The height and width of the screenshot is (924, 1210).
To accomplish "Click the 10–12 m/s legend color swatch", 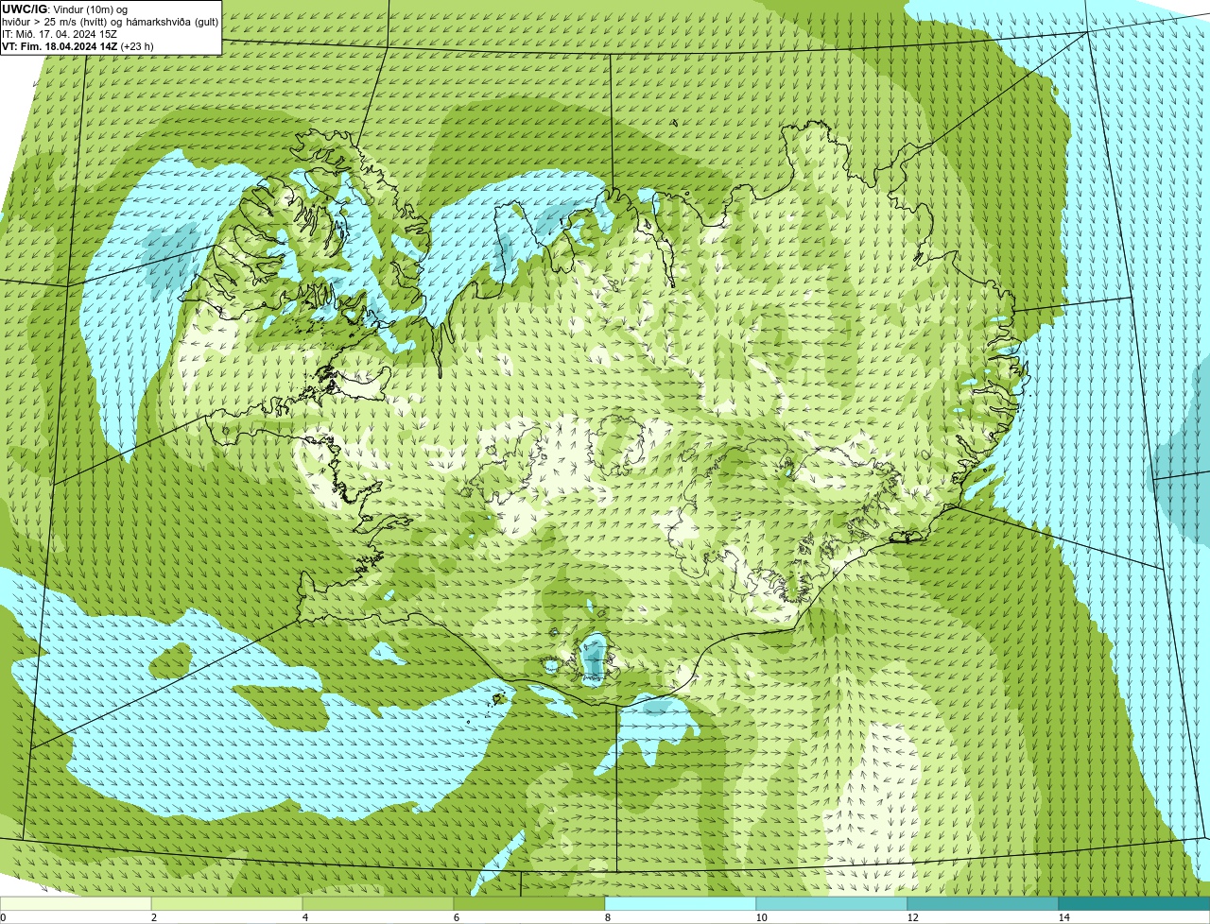I will point(832,903).
